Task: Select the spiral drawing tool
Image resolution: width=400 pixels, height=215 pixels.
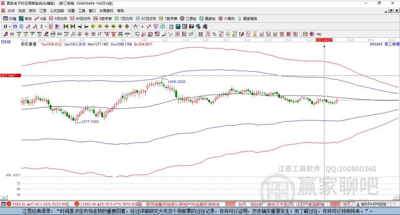Action: (39, 34)
